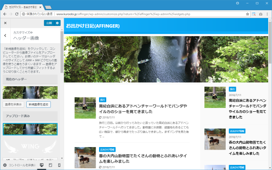Open a new browser tab
This screenshot has height=170, width=272.
(x=48, y=7)
